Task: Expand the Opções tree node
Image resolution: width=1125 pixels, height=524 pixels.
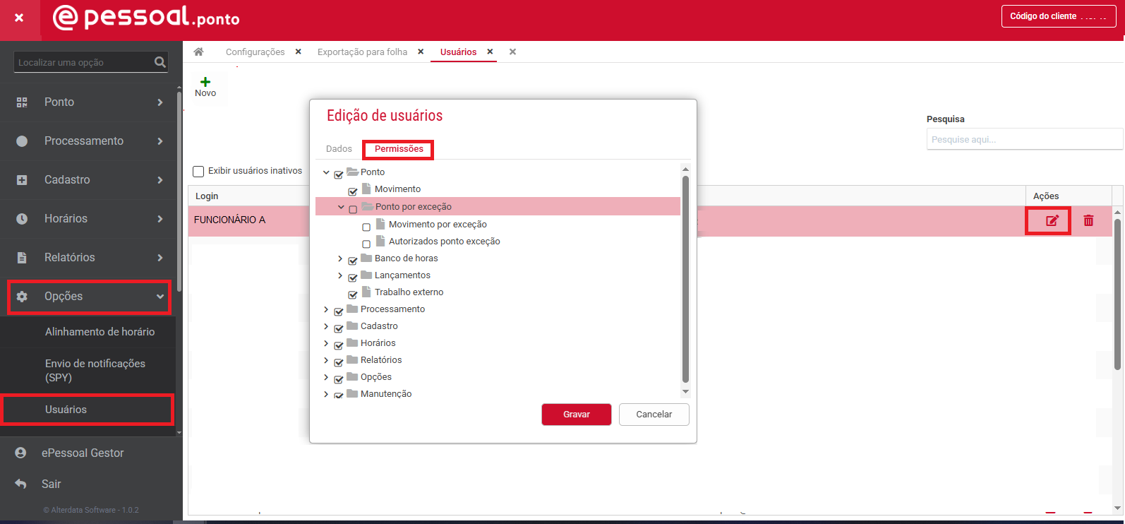Action: click(x=326, y=377)
